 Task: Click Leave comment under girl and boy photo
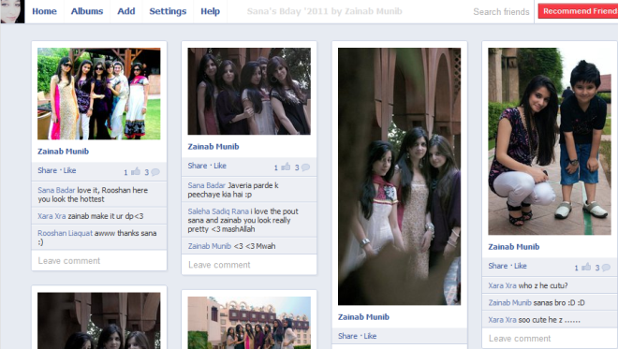tap(550, 339)
